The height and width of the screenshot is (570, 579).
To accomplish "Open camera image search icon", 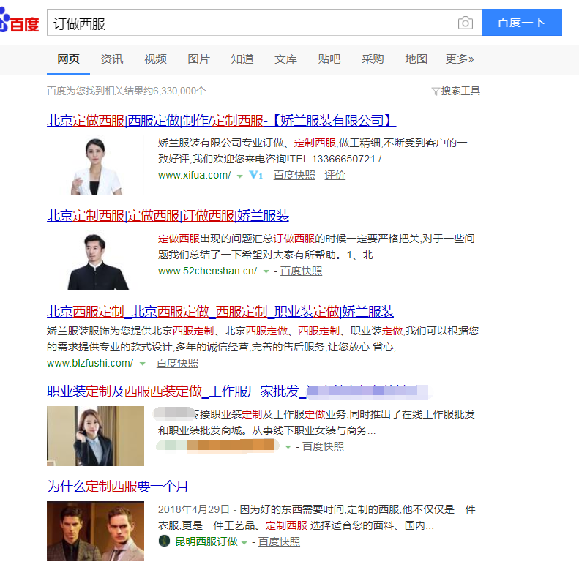I will click(x=465, y=23).
